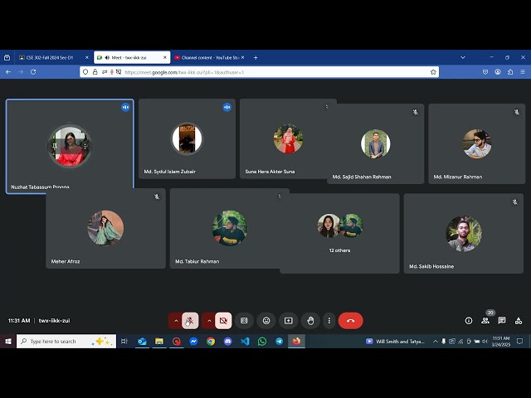Open the Windows notification center icon

coord(520,341)
